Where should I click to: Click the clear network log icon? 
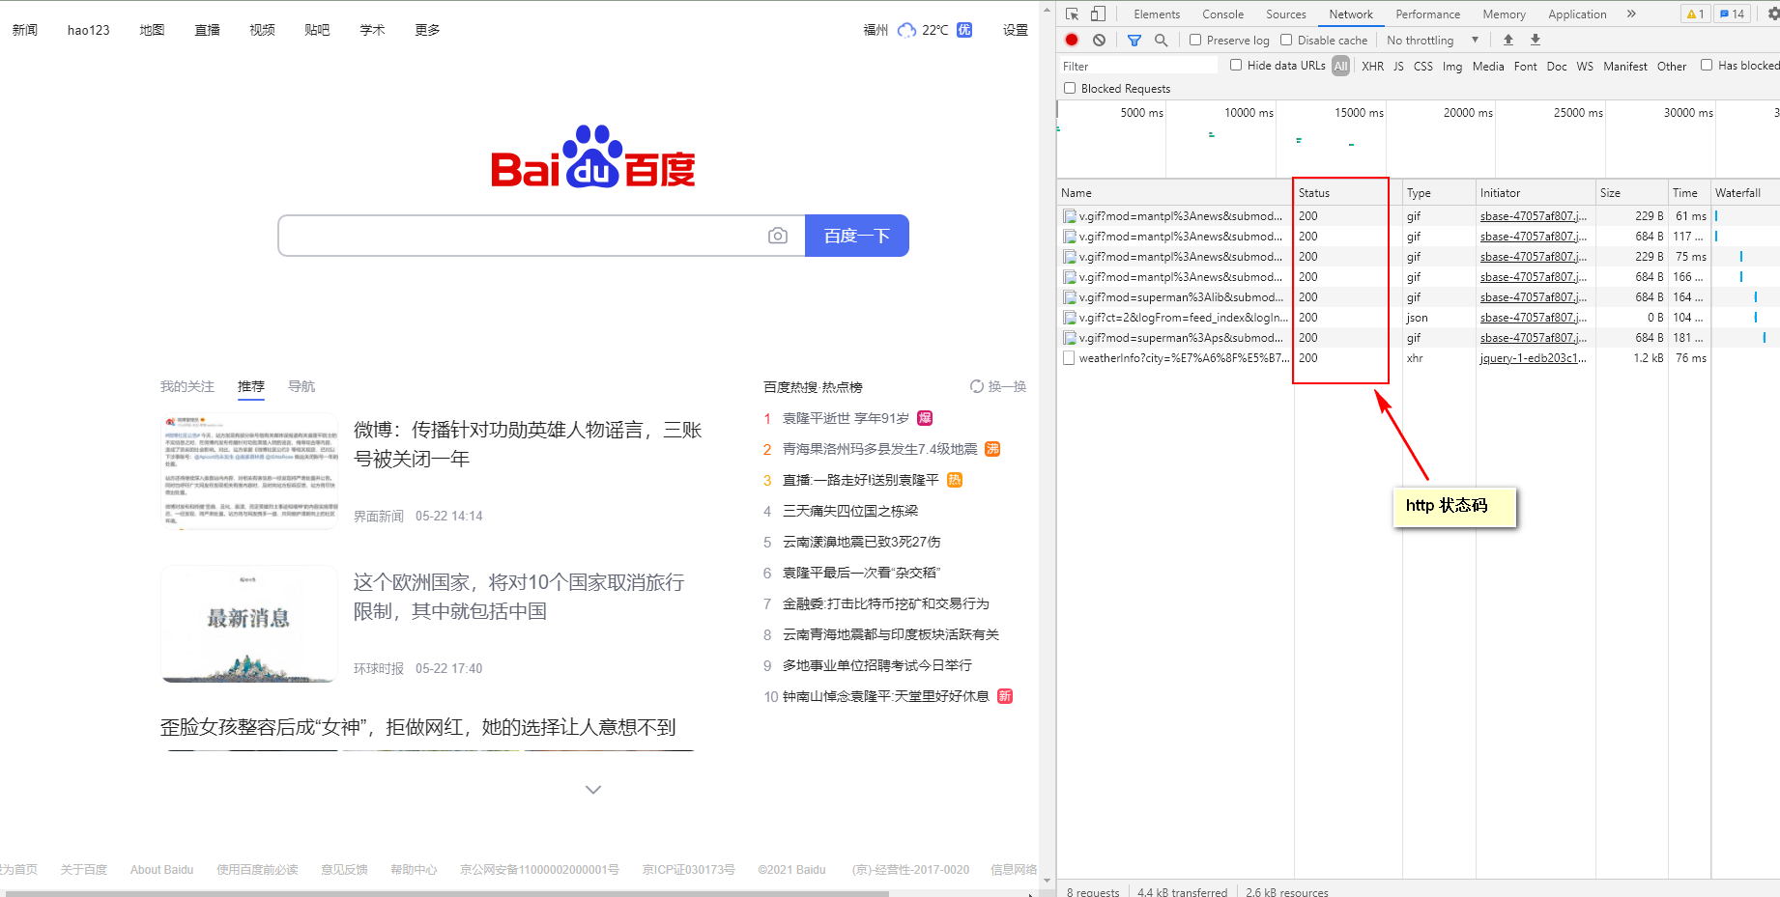tap(1099, 40)
